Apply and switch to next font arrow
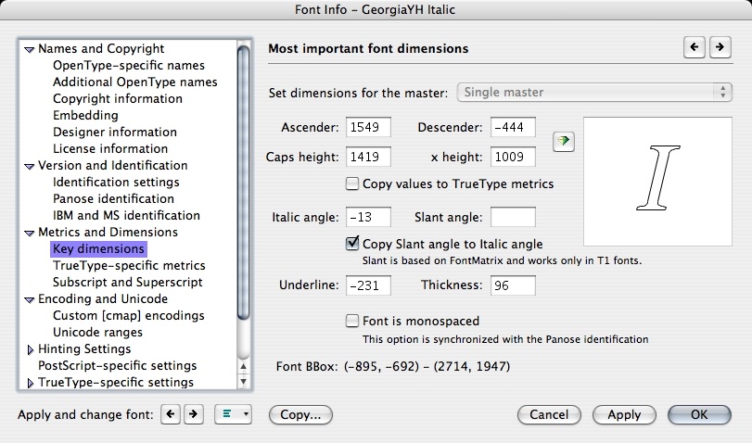The width and height of the screenshot is (752, 443). pyautogui.click(x=193, y=414)
